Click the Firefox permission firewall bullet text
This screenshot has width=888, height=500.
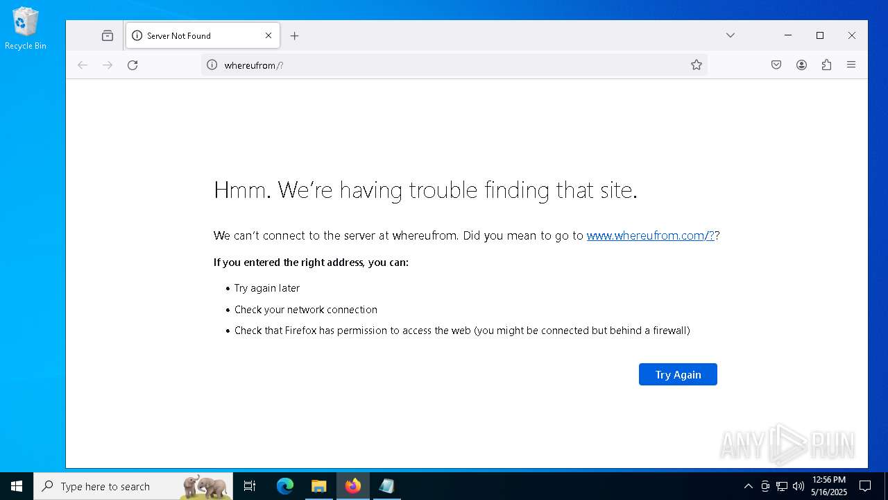pyautogui.click(x=462, y=331)
